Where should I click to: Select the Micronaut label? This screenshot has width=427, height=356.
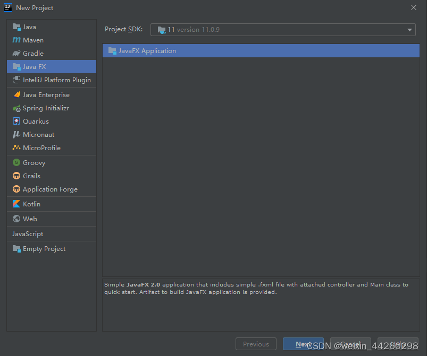pyautogui.click(x=39, y=135)
